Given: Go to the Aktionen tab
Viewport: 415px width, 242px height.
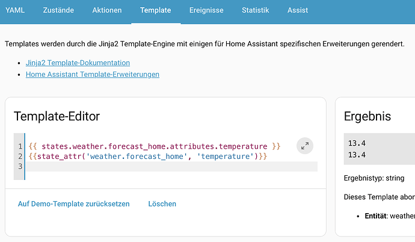Looking at the screenshot, I should 107,10.
